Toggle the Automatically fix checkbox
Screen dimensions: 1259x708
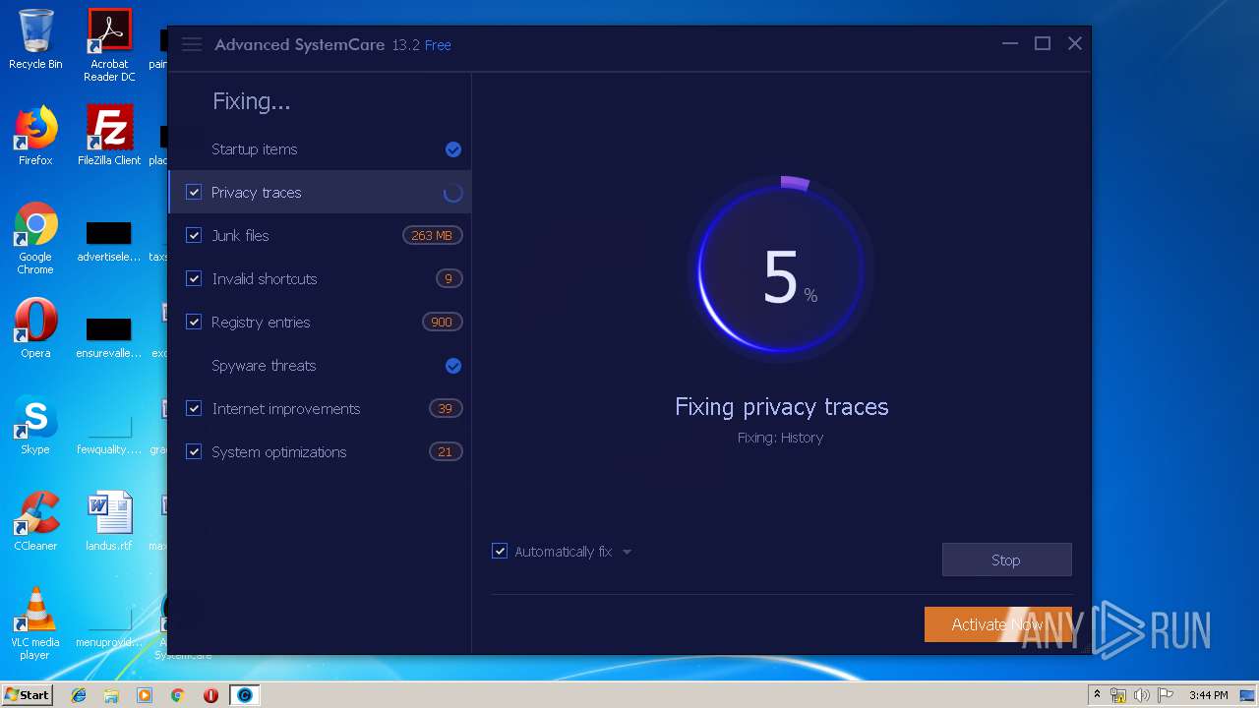click(x=500, y=552)
